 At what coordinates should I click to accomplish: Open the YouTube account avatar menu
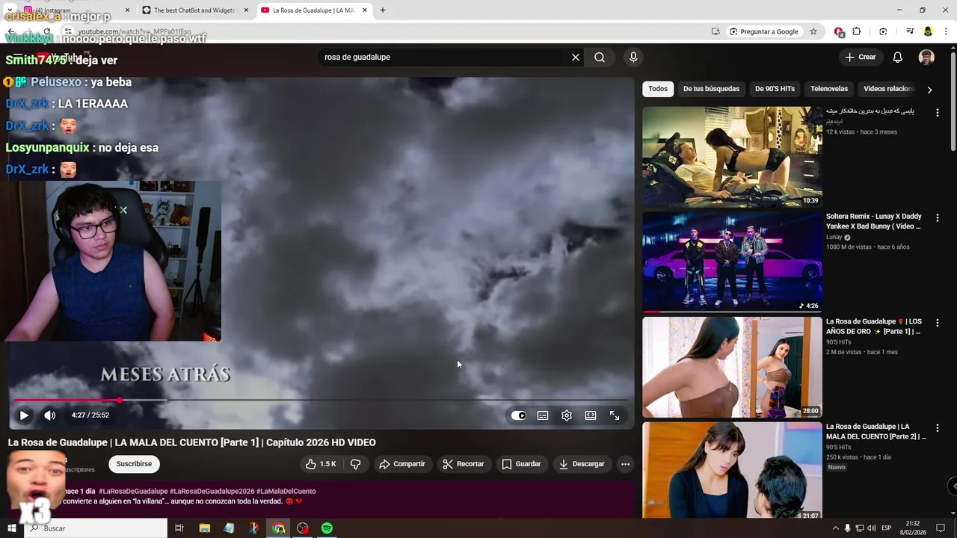pyautogui.click(x=926, y=57)
